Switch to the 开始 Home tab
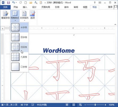The width and height of the screenshot is (118, 107). pyautogui.click(x=16, y=7)
